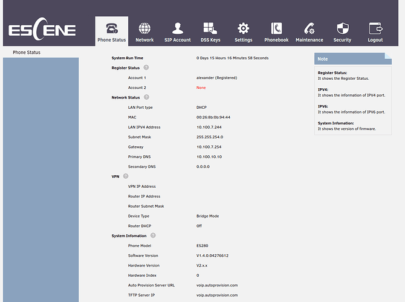The image size is (405, 302).
Task: Click the help icon beside VPN
Action: tap(126, 176)
